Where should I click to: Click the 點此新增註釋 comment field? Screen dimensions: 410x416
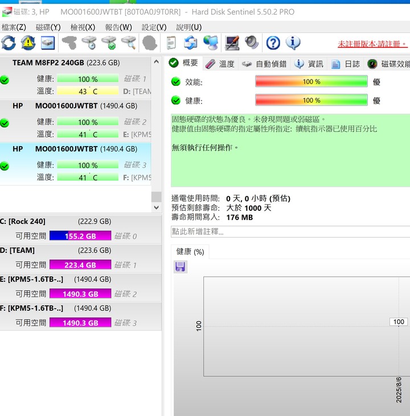[x=290, y=232]
